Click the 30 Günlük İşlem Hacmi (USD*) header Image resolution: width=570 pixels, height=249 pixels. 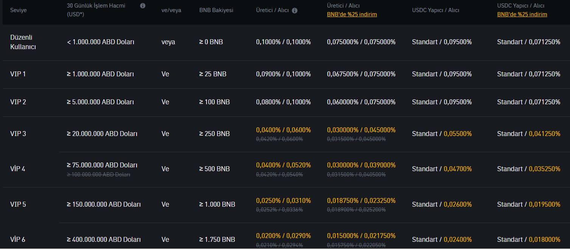[96, 10]
